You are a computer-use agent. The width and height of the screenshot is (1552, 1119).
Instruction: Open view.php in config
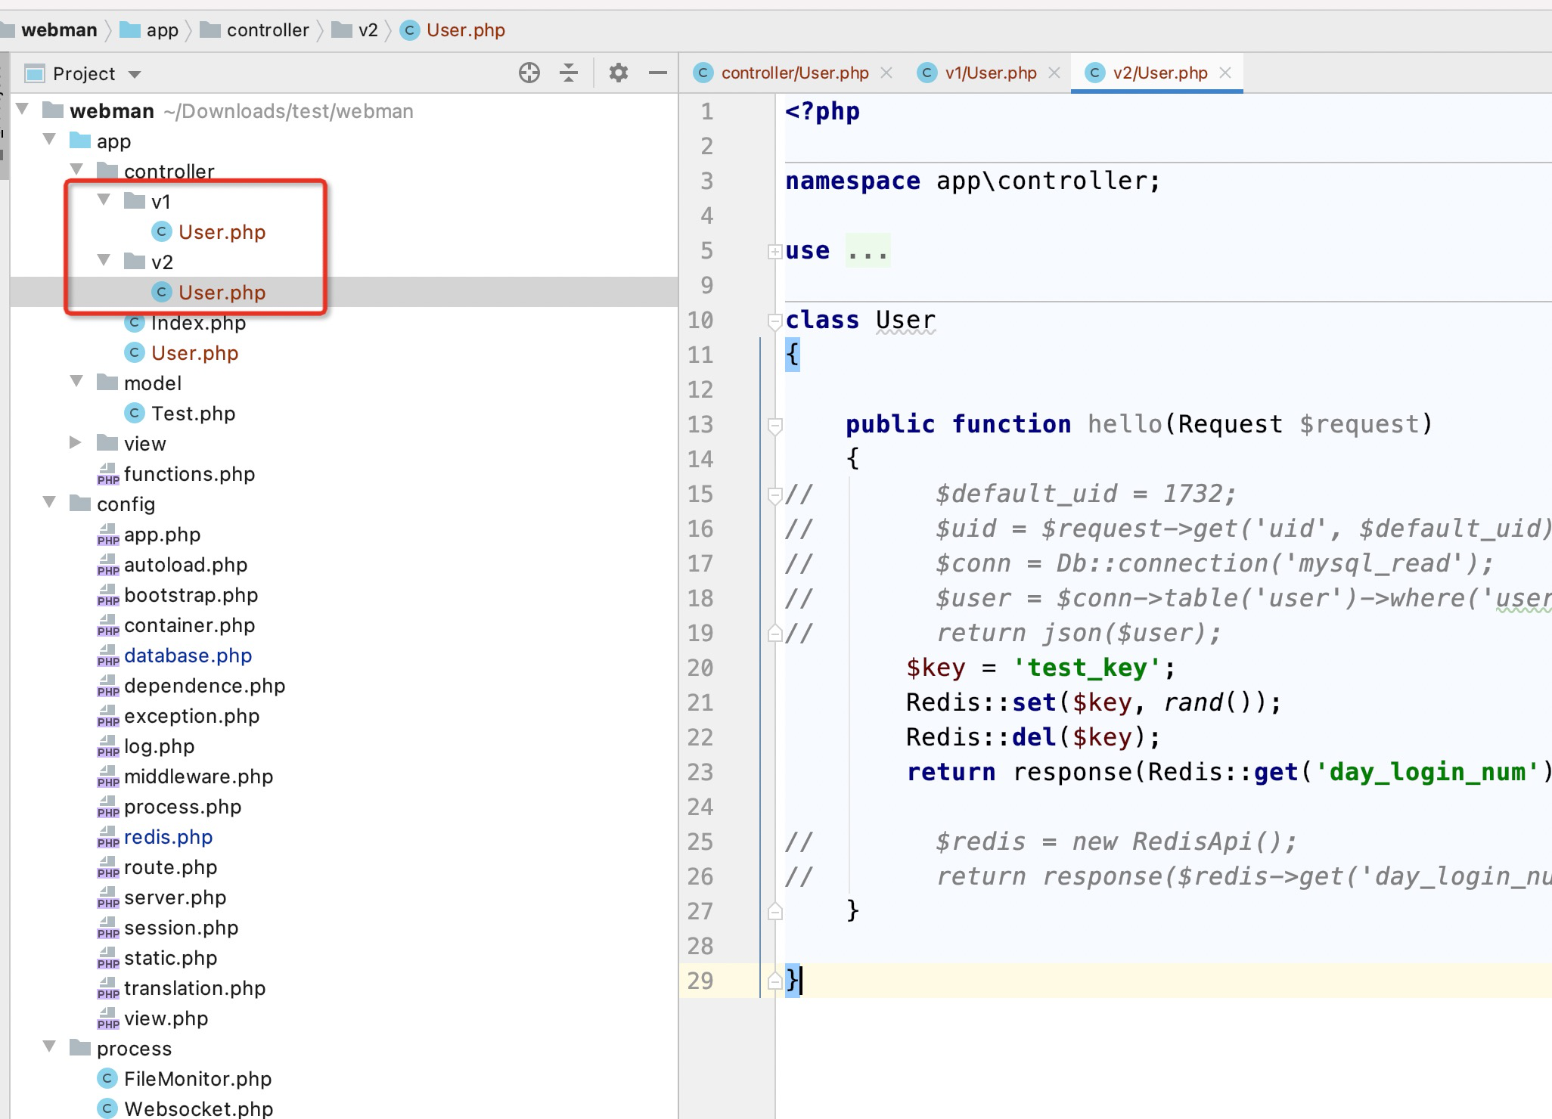pyautogui.click(x=166, y=1018)
